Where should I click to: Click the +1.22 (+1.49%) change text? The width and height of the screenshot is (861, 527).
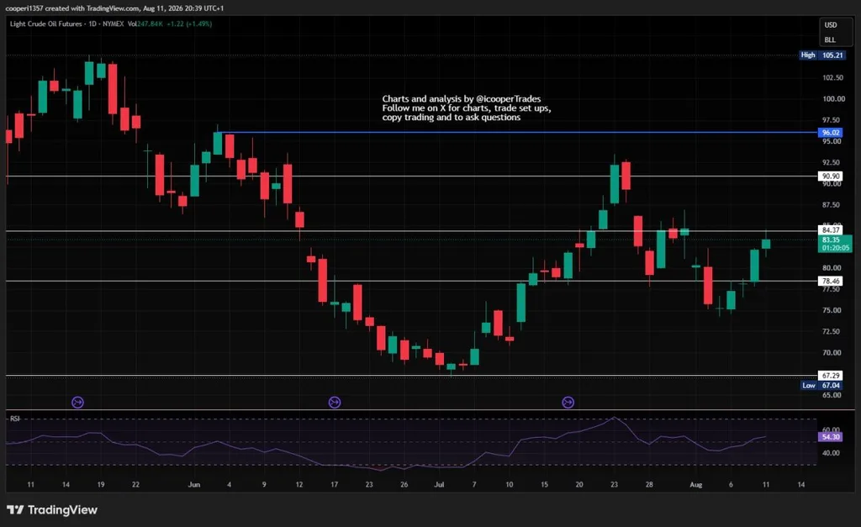[189, 24]
